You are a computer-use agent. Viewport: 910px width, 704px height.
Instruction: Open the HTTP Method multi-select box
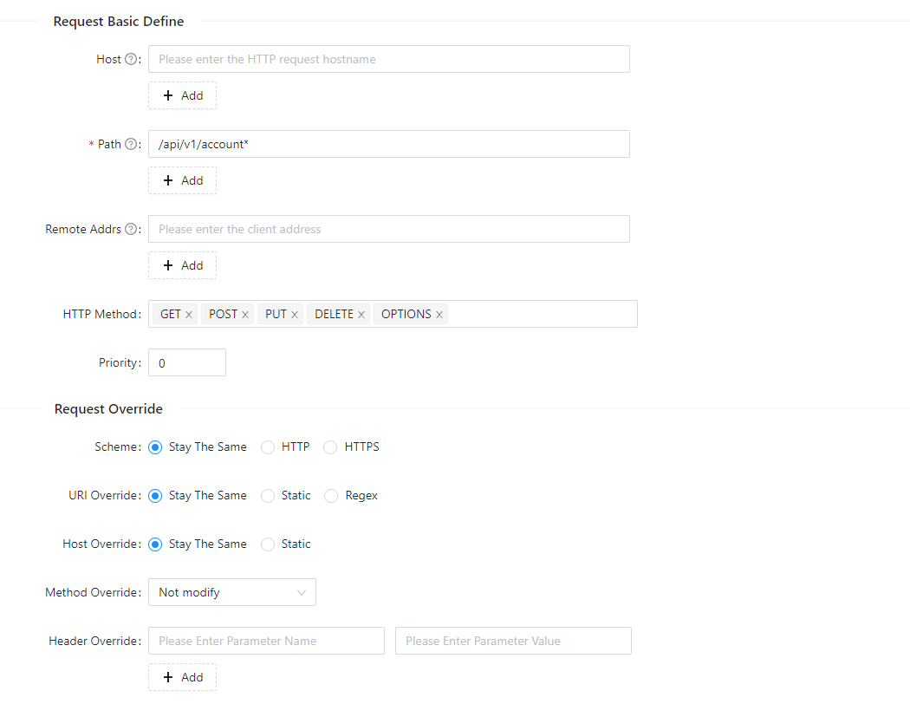pos(542,314)
